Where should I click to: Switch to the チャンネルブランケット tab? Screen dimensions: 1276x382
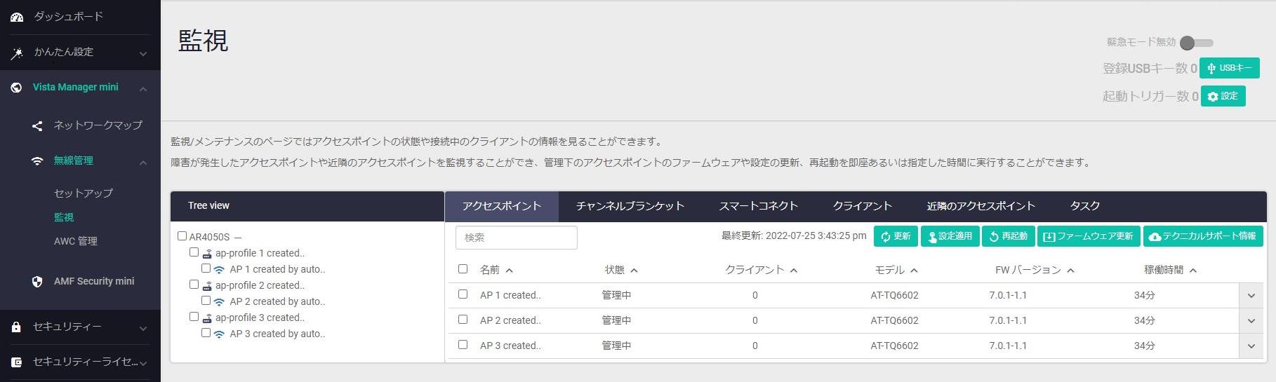click(630, 206)
